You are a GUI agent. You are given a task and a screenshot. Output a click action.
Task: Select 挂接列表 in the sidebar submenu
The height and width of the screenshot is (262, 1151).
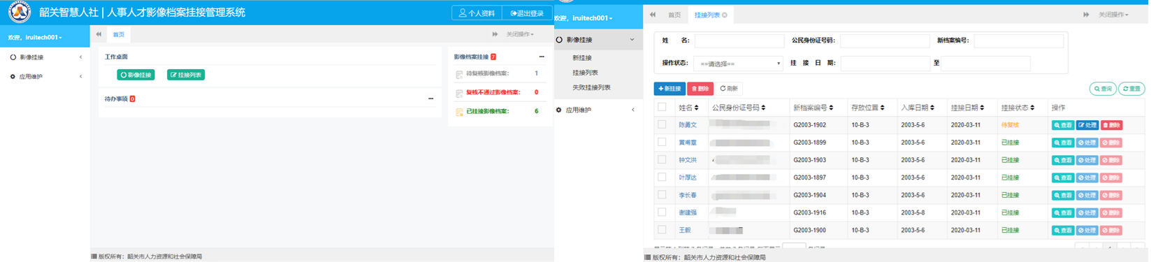tap(585, 73)
